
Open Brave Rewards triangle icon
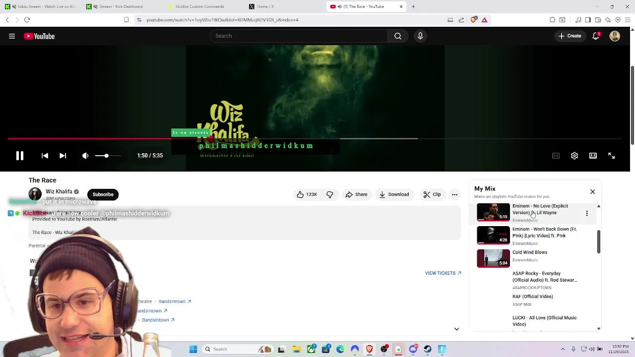485,20
